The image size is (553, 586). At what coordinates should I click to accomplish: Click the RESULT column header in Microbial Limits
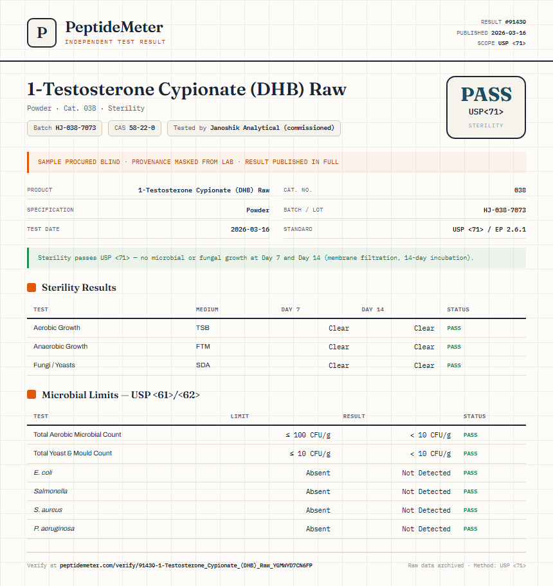[354, 416]
